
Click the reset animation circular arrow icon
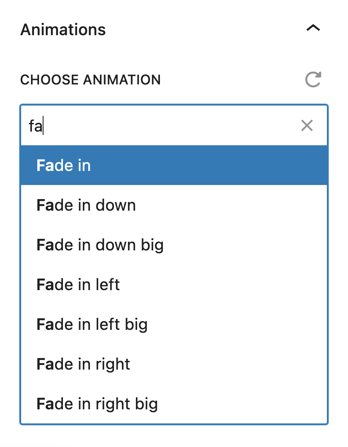(x=313, y=79)
